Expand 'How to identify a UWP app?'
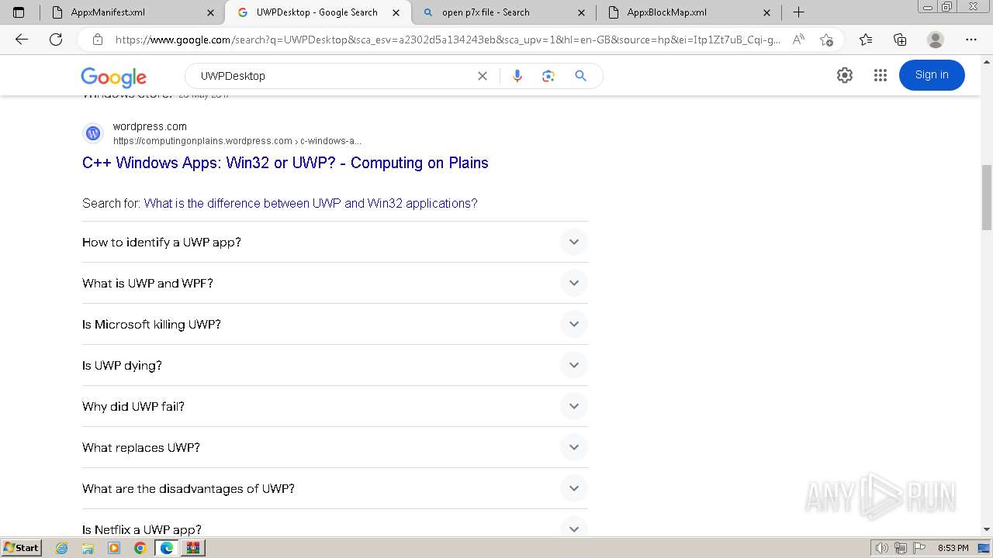The image size is (993, 558). (335, 242)
